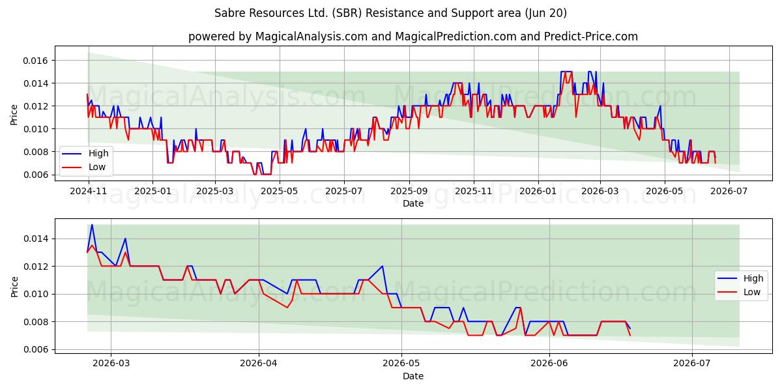Image resolution: width=782 pixels, height=391 pixels.
Task: Click the top chart 'Price' axis label
Action: pos(14,115)
